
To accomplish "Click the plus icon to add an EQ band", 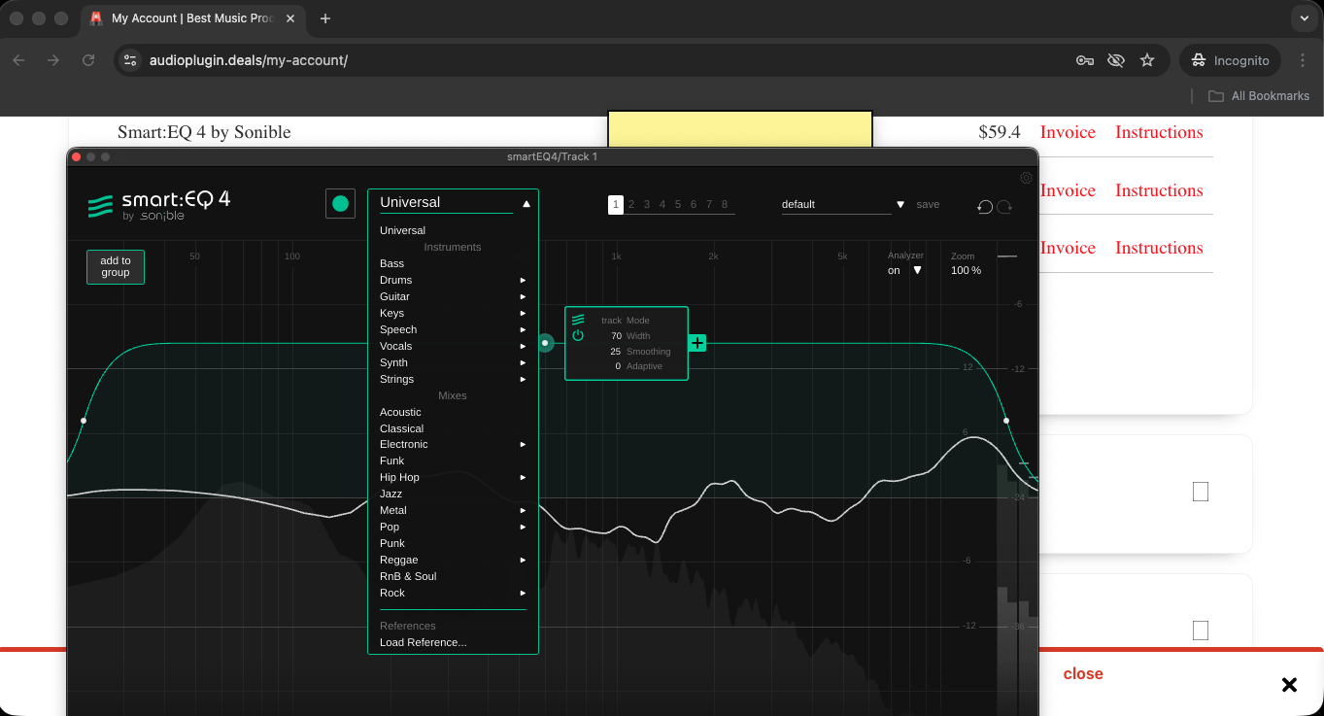I will [696, 343].
